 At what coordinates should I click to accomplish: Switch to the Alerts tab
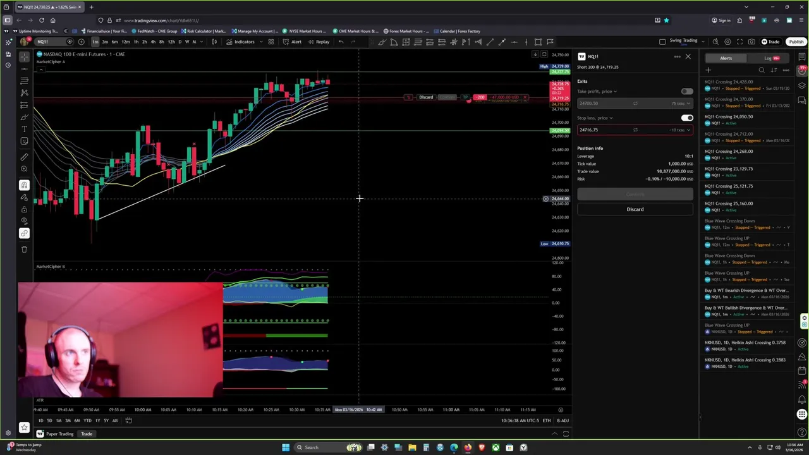point(726,58)
